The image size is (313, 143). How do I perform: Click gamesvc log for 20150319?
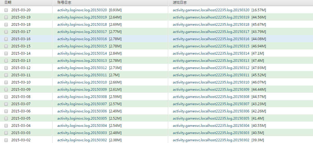coord(211,17)
